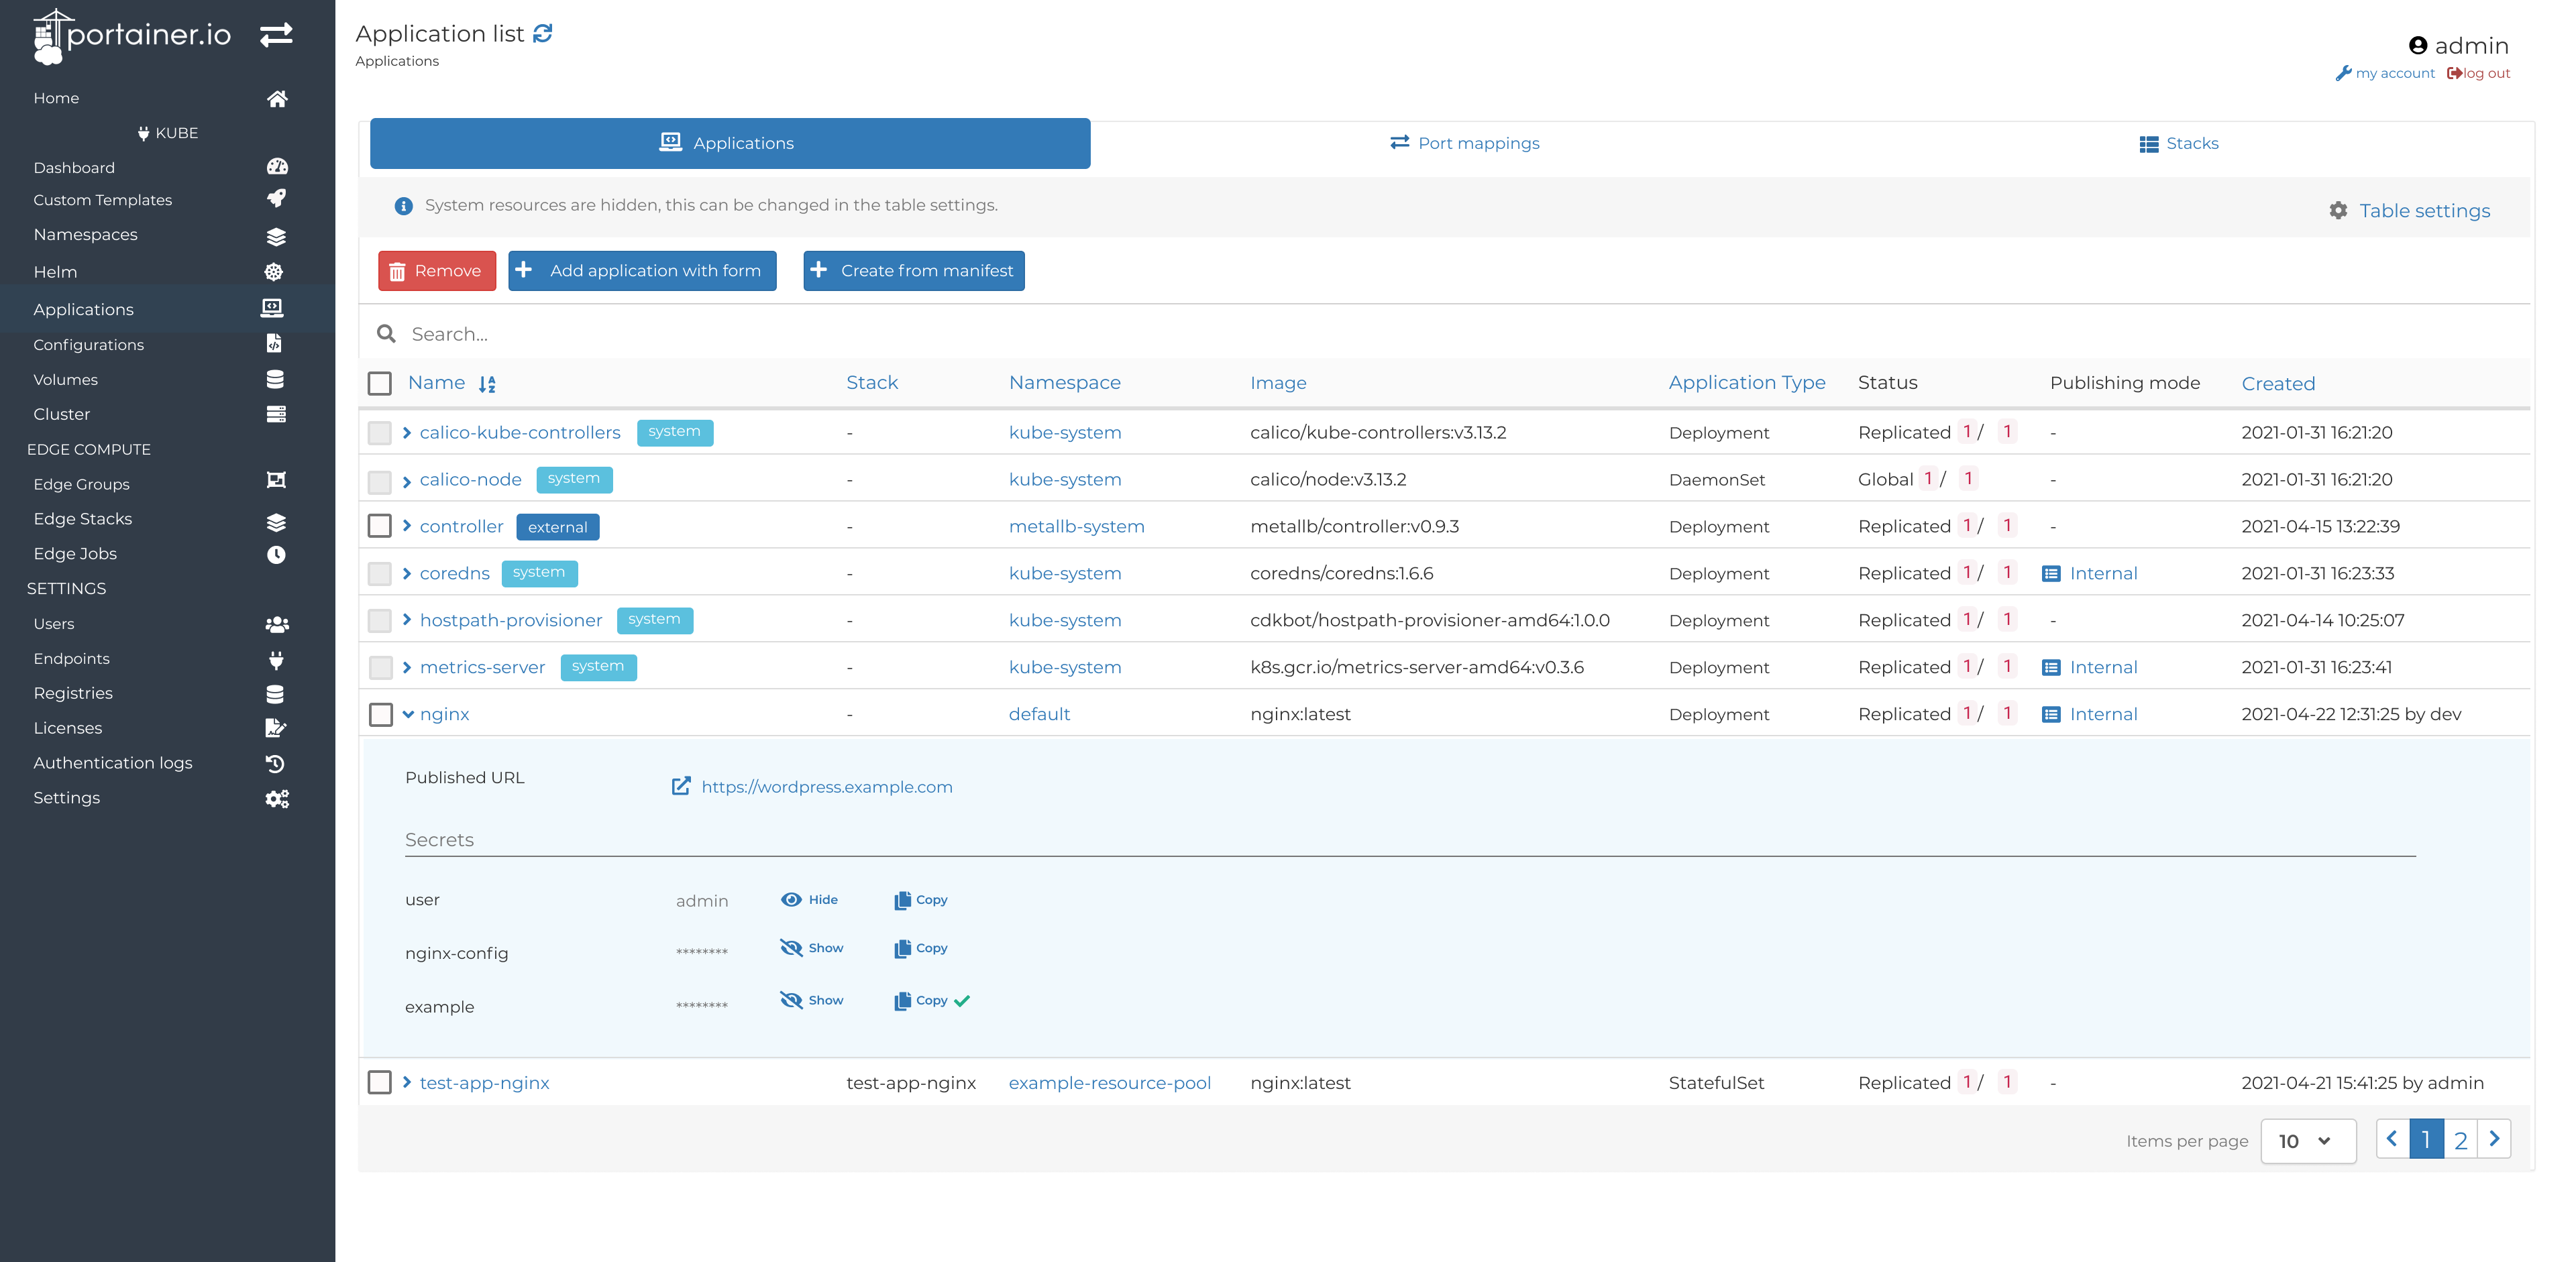Open the kube-system namespace link
The image size is (2576, 1262).
click(1064, 432)
